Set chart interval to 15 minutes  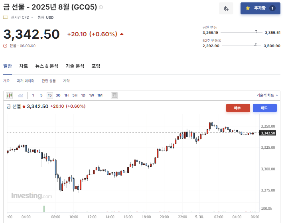coord(50,95)
